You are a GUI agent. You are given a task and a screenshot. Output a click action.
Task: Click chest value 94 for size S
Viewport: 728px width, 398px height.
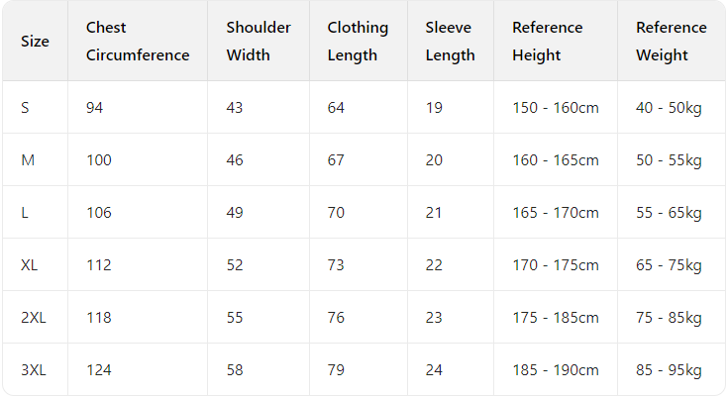95,107
